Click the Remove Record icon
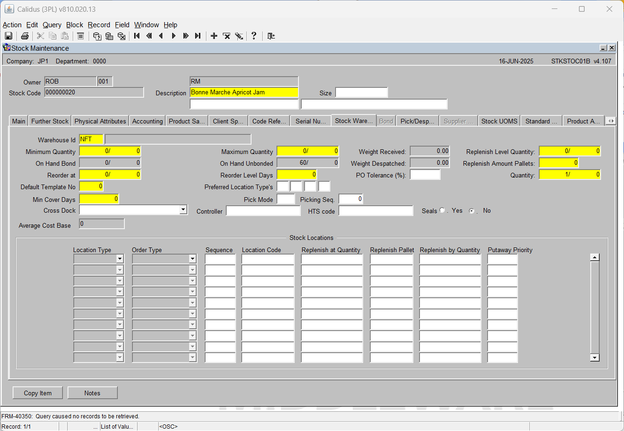 click(x=227, y=36)
